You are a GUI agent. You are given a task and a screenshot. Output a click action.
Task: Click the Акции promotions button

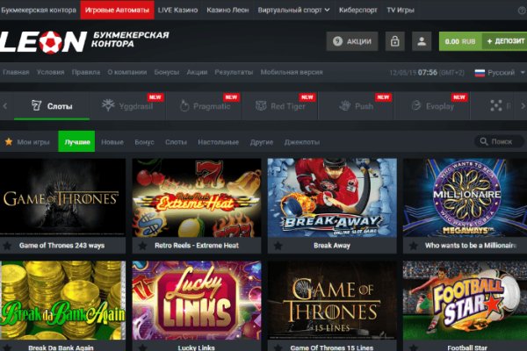351,41
